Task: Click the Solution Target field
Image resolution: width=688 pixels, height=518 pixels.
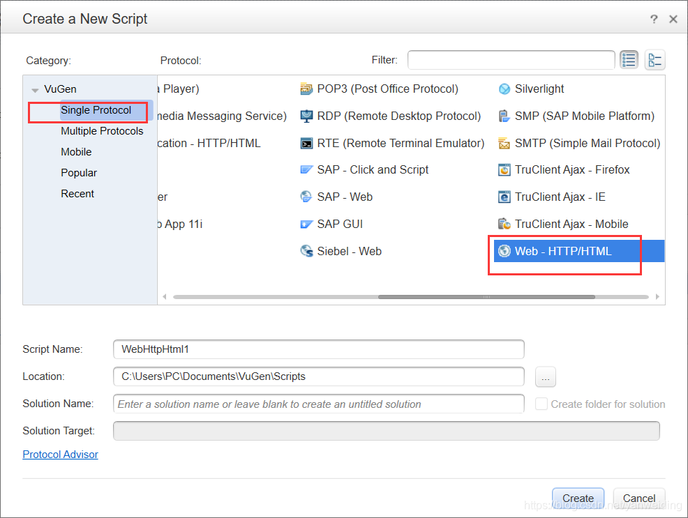Action: click(386, 431)
